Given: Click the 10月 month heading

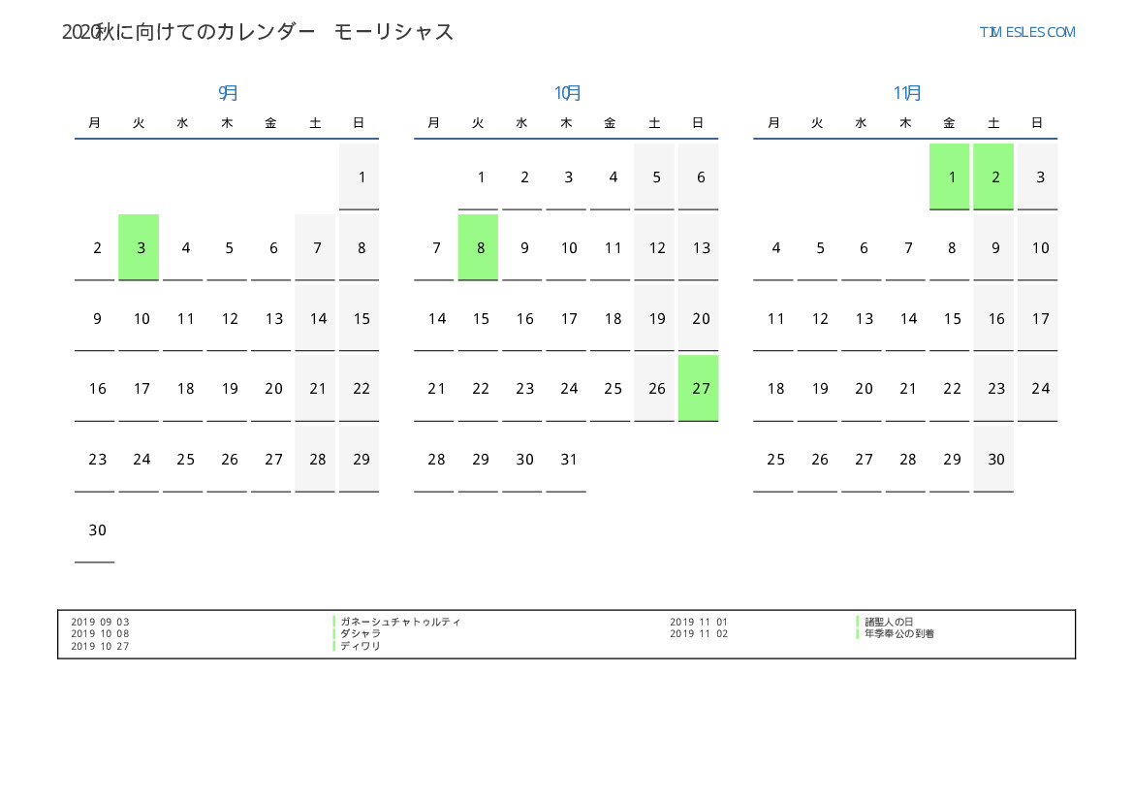Looking at the screenshot, I should [567, 93].
